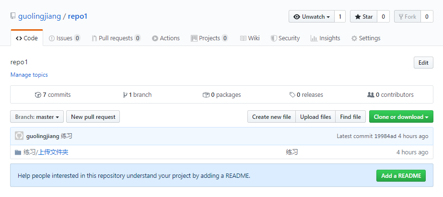Click the Add a README button
The height and width of the screenshot is (197, 443).
401,175
